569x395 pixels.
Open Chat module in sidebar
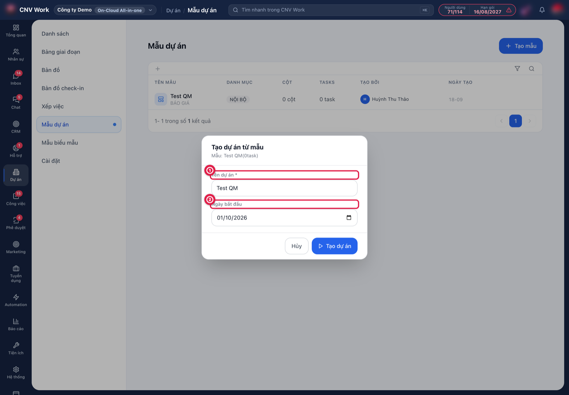click(16, 103)
